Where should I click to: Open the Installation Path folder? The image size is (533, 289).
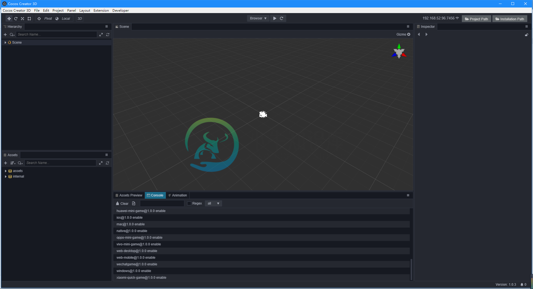coord(510,19)
